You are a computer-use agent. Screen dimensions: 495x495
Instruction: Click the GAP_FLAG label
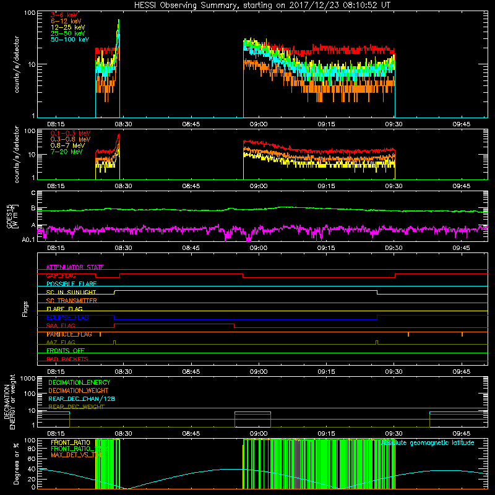coord(61,275)
